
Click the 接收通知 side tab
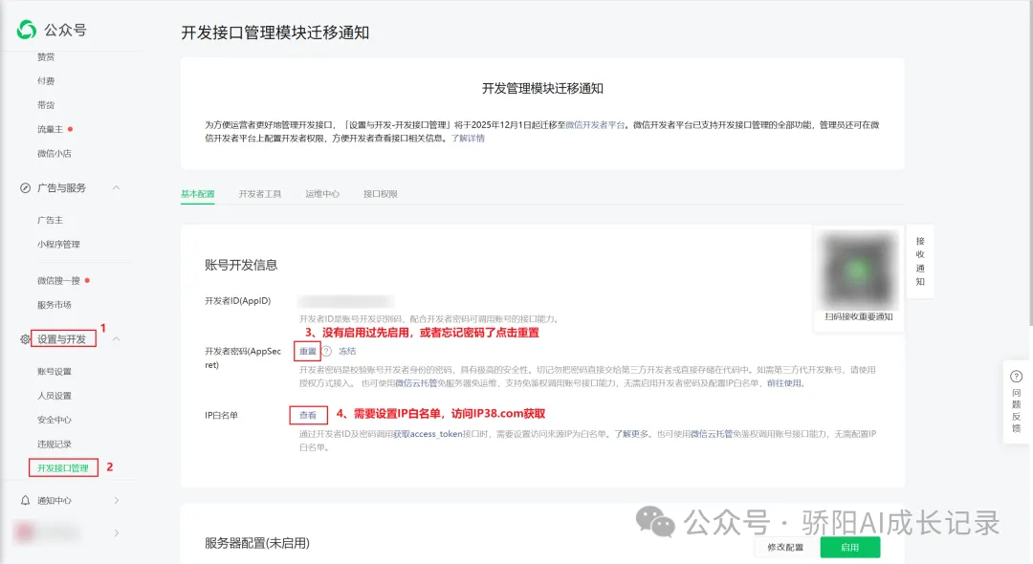920,261
